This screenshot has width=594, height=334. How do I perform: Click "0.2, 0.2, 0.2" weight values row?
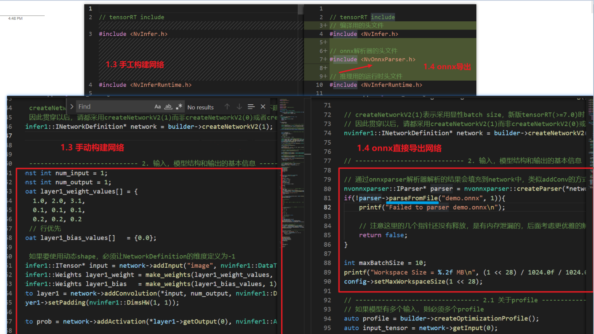point(57,220)
